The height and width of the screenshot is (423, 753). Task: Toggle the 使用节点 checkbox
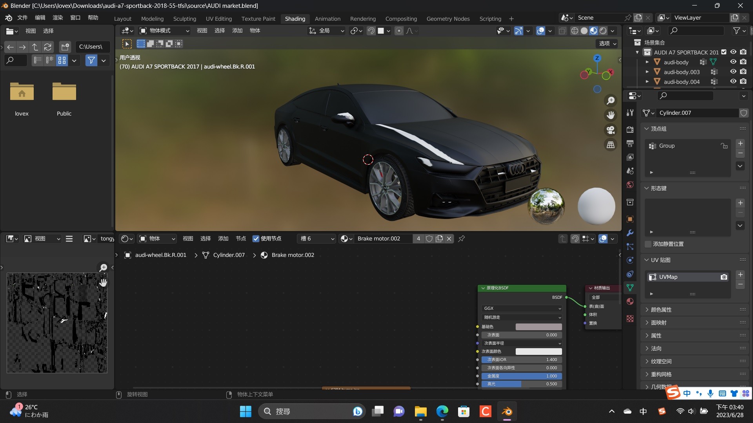pyautogui.click(x=256, y=239)
